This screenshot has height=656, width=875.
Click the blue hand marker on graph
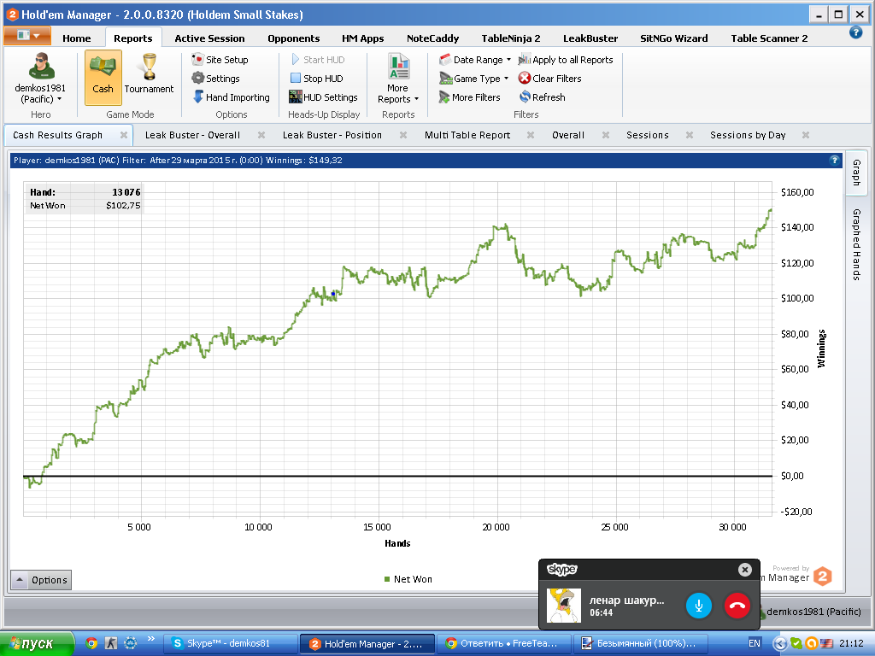(333, 294)
